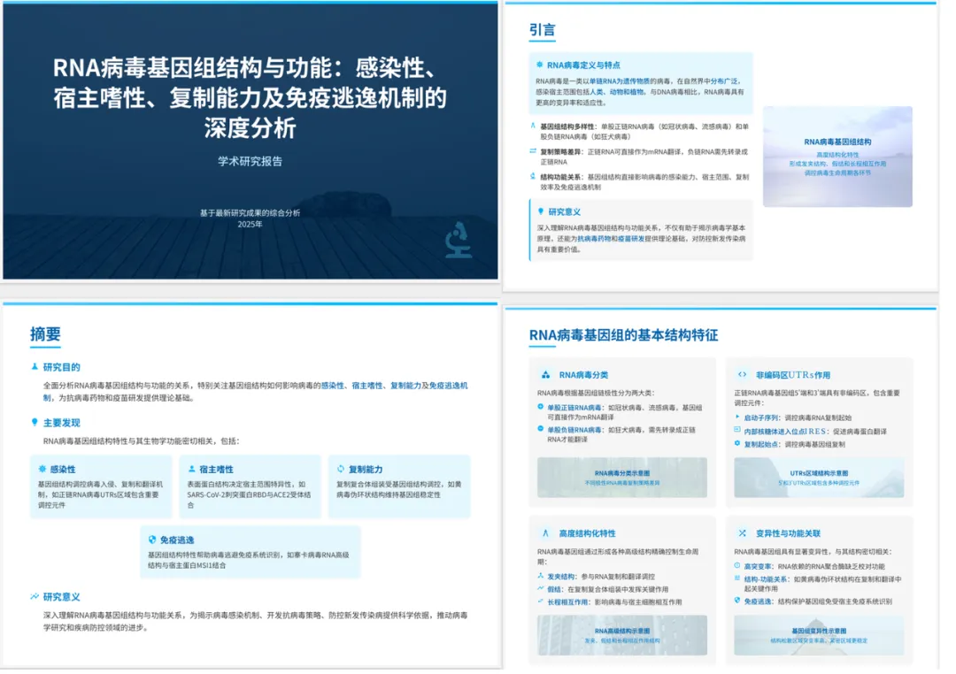Viewport: 956px width, 674px height.
Task: Select the trend-line icon next to 研究意义 in 摘要
Action: [33, 596]
